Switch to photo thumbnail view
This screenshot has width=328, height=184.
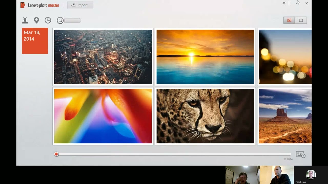pyautogui.click(x=289, y=20)
